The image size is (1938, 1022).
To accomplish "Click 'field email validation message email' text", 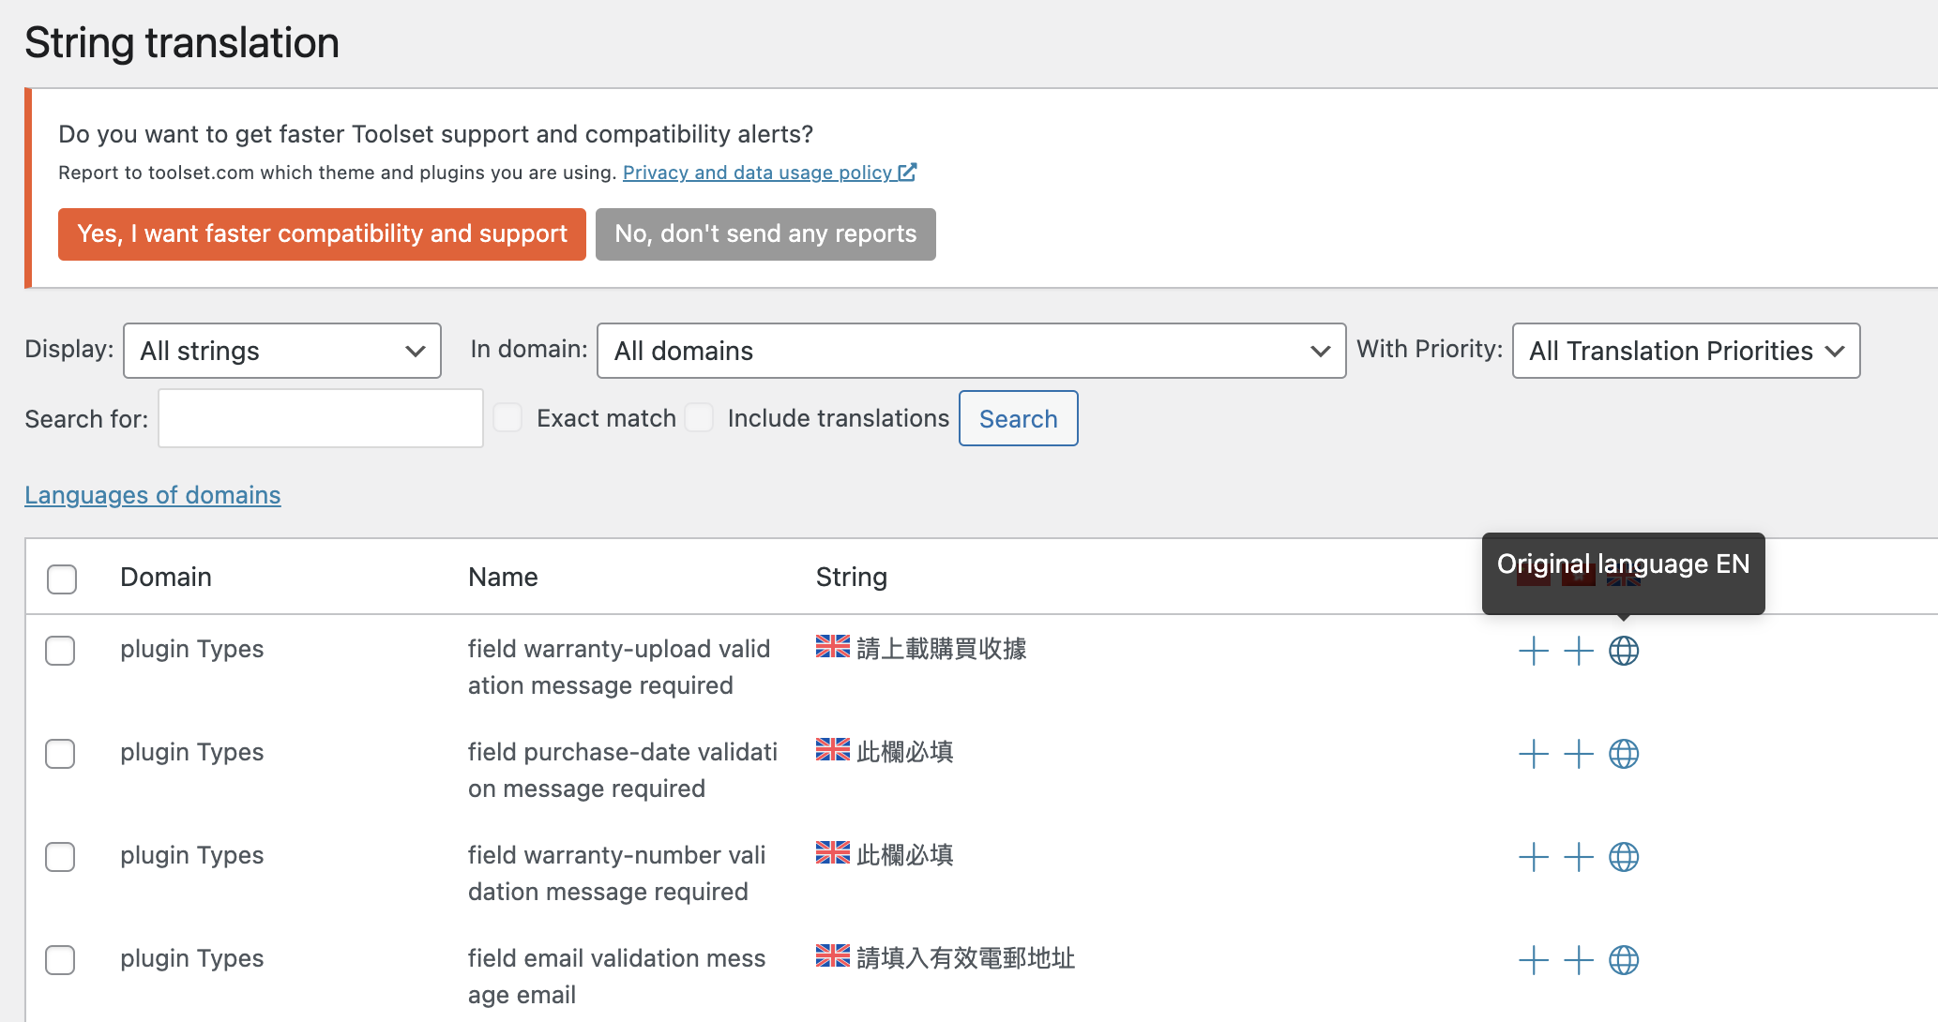I will click(616, 976).
